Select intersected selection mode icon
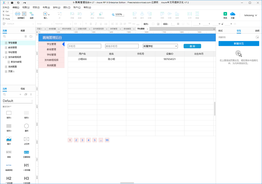The height and width of the screenshot is (184, 262). pyautogui.click(x=17, y=14)
